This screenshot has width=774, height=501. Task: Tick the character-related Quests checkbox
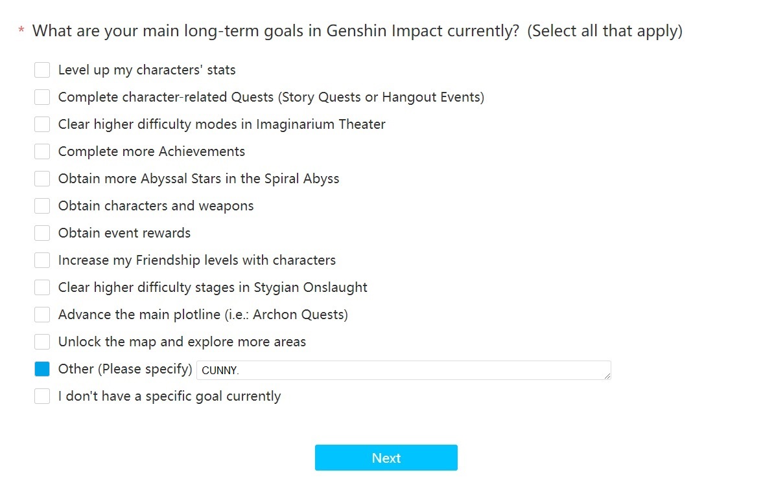(42, 97)
